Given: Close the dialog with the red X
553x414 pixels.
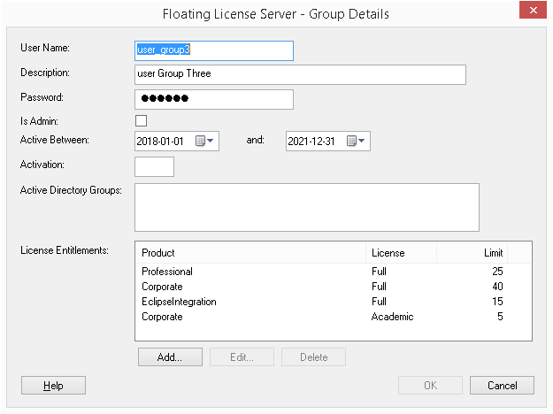Looking at the screenshot, I should point(529,12).
